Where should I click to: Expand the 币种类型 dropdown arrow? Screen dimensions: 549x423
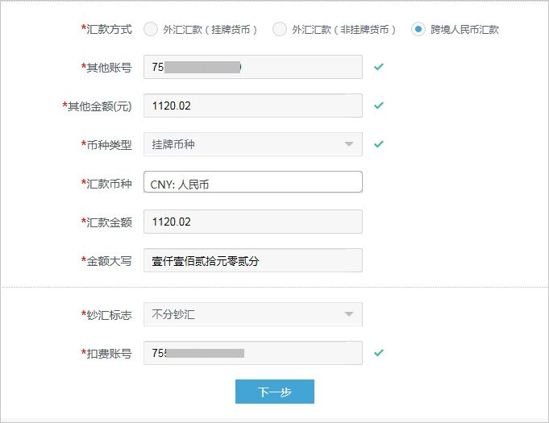[348, 144]
